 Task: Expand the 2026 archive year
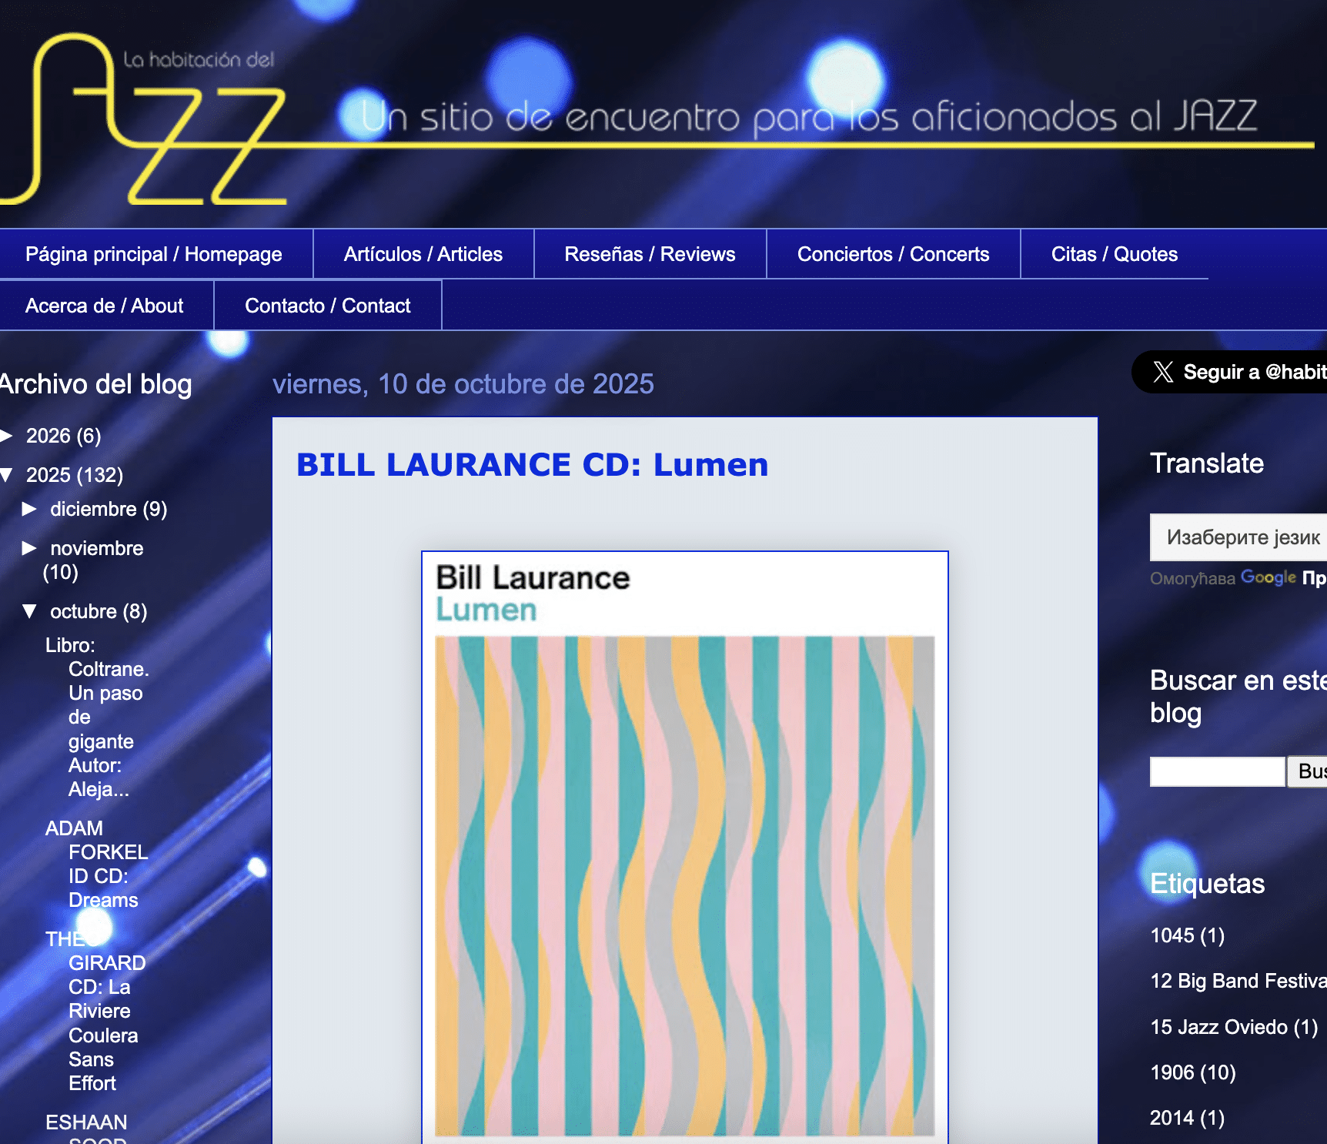tap(7, 436)
